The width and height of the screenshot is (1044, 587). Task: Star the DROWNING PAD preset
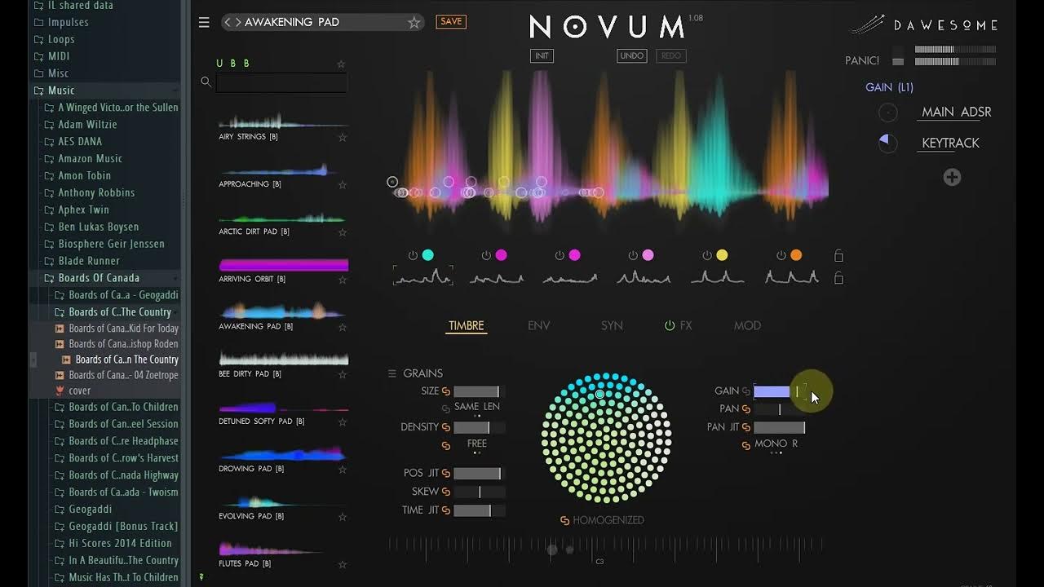tap(343, 470)
